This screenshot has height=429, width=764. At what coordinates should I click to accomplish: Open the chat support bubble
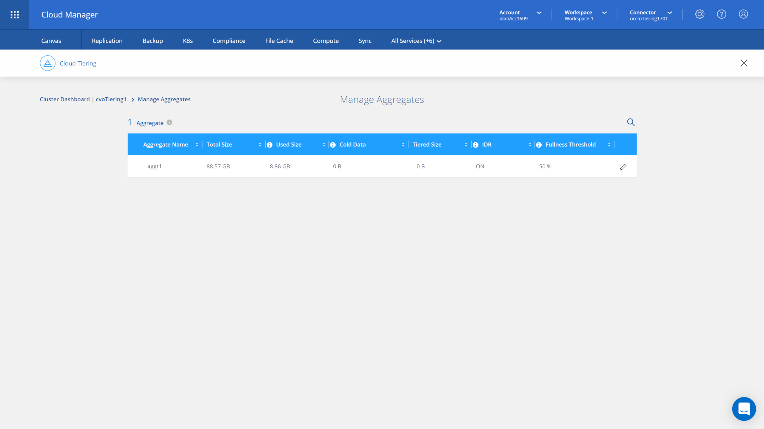[x=744, y=409]
